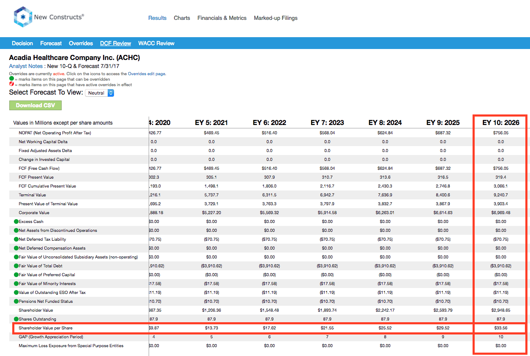Click the $21.55 per share value for 2023
This screenshot has width=530, height=356.
coord(327,328)
